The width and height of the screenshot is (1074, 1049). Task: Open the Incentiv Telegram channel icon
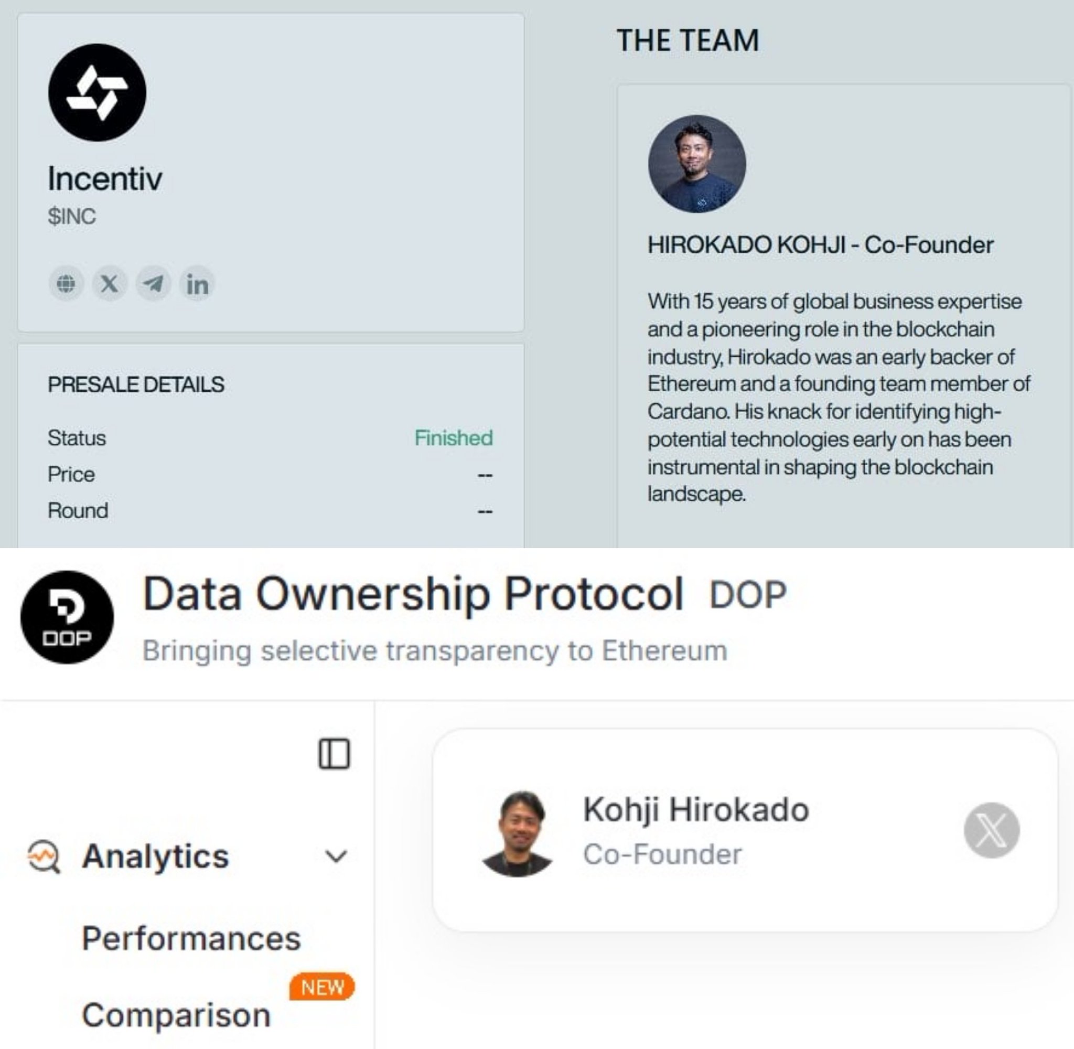pyautogui.click(x=153, y=284)
